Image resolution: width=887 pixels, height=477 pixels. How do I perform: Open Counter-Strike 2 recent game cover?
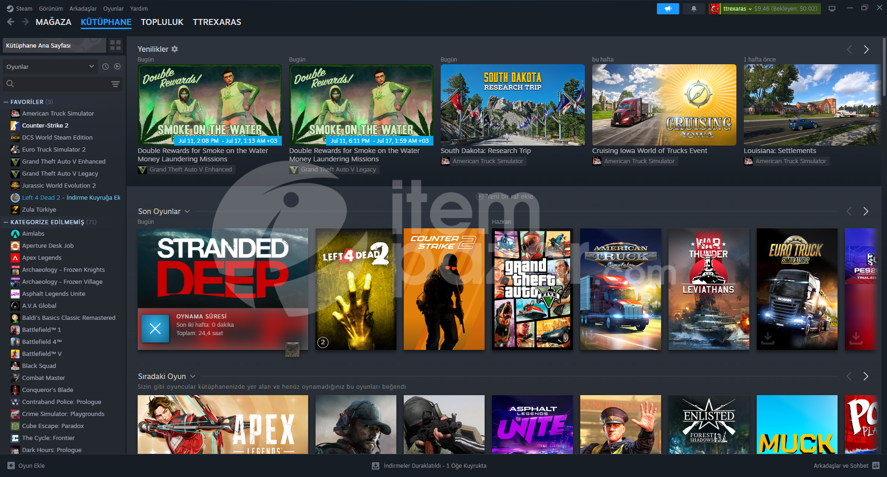444,289
